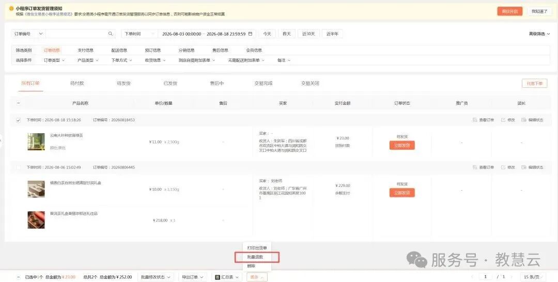
Task: Open the 下单方式 filter dropdown
Action: [x=122, y=60]
